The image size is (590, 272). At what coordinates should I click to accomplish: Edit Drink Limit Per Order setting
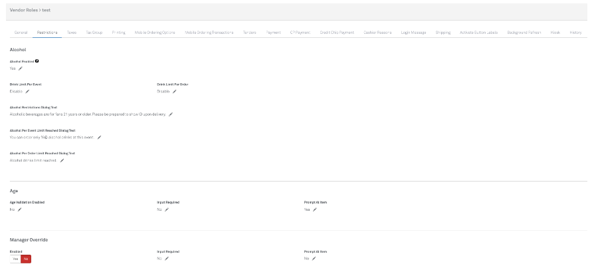click(175, 92)
